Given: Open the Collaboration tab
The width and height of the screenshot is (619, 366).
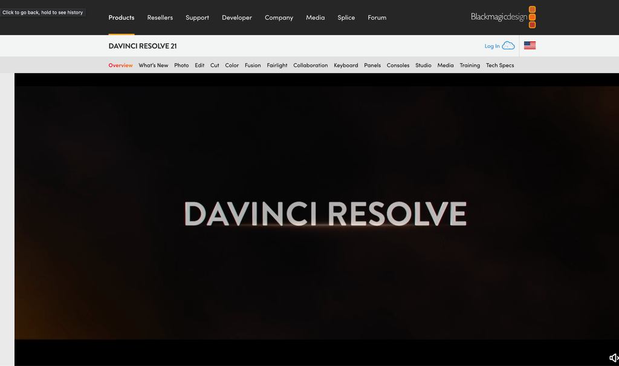Looking at the screenshot, I should pos(310,65).
